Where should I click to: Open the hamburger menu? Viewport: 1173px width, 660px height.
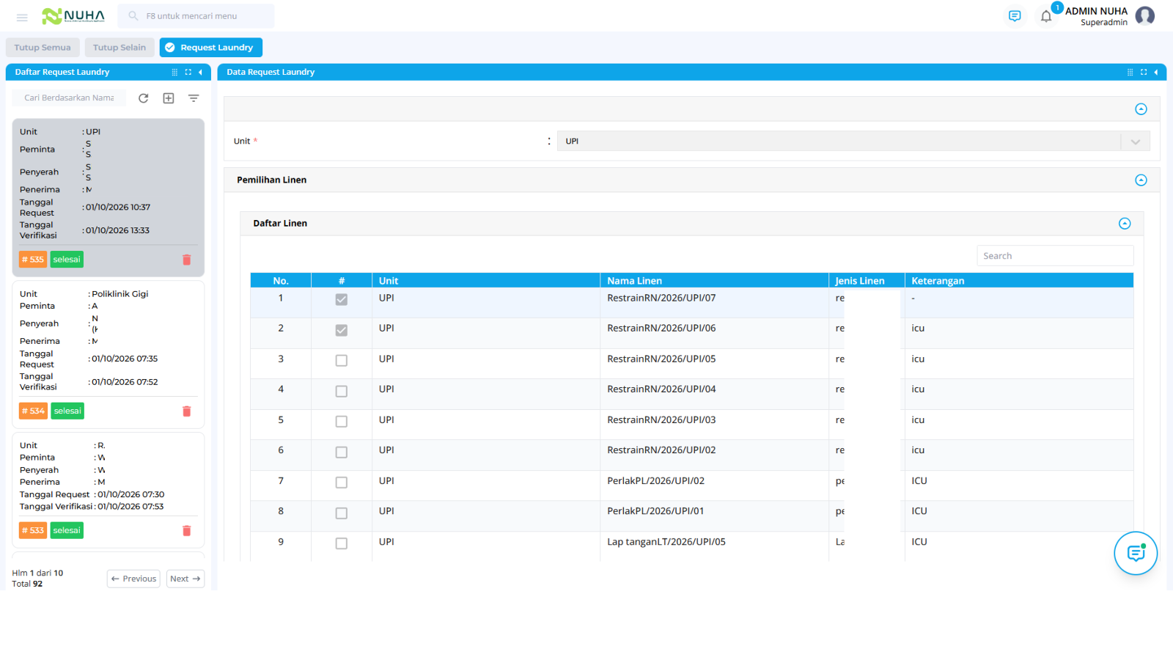[x=22, y=17]
